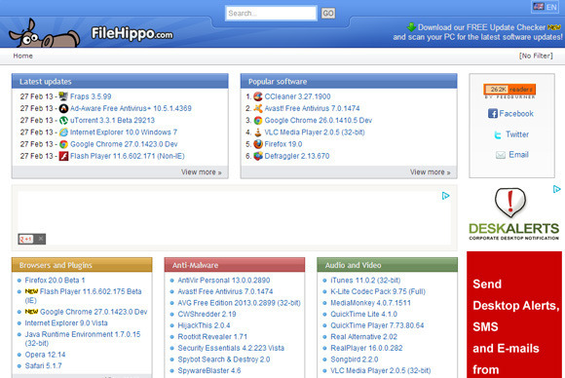
Task: Click the Google Chrome 26.0 icon in Popular software
Action: pos(258,120)
